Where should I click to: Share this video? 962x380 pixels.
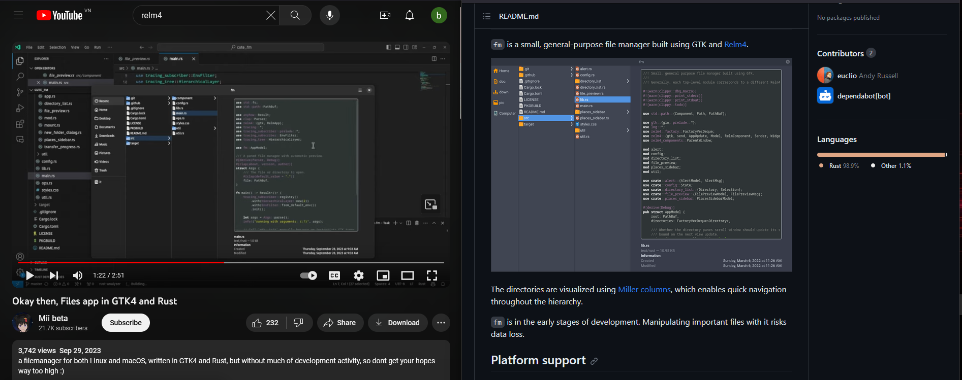340,323
